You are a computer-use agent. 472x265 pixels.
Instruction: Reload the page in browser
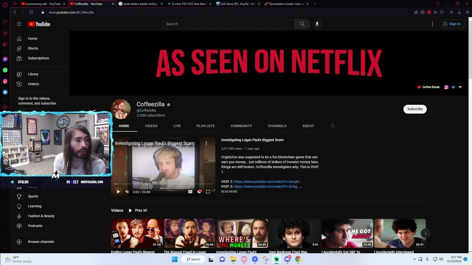pyautogui.click(x=31, y=12)
